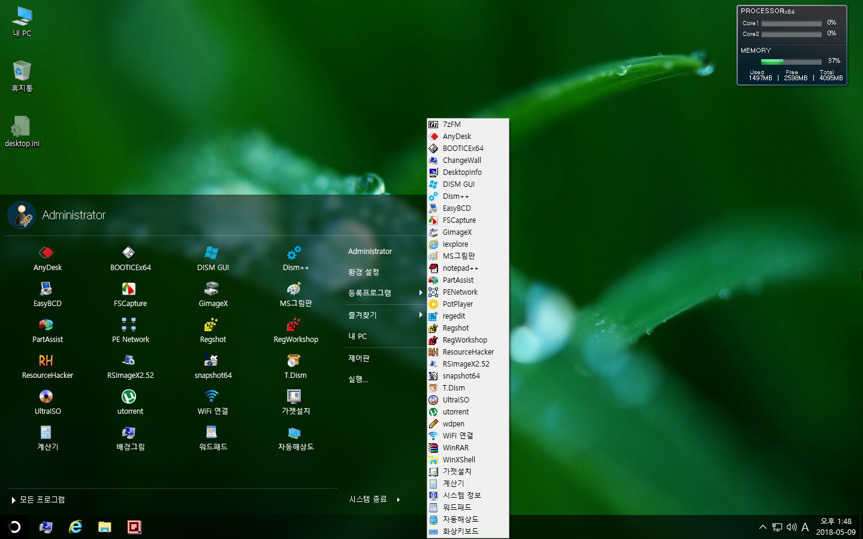Open volume speaker tray icon
863x539 pixels.
pyautogui.click(x=792, y=527)
